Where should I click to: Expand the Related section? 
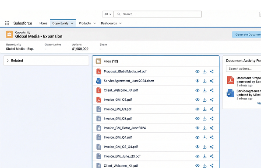click(x=7, y=61)
